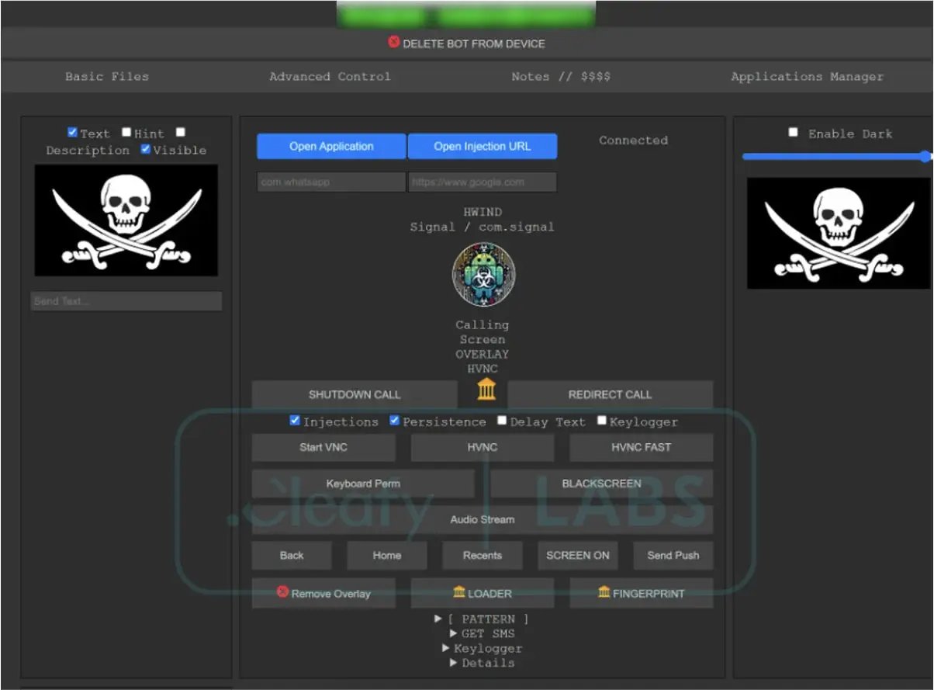Toggle the Persistence checkbox
The image size is (934, 690).
point(394,421)
